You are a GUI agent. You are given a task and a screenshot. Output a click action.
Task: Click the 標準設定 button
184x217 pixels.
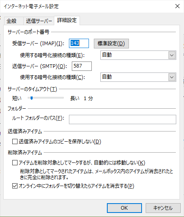111,44
